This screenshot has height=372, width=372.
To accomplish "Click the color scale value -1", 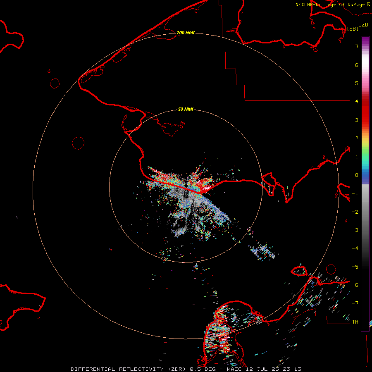I will [x=355, y=193].
